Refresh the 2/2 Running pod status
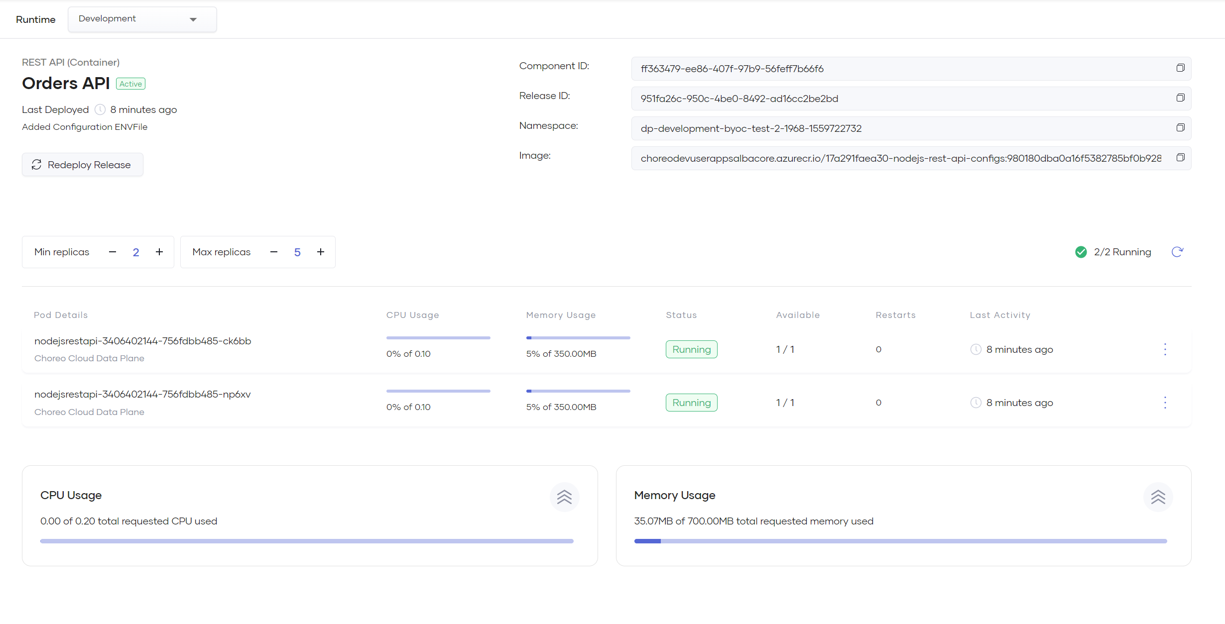The height and width of the screenshot is (624, 1225). tap(1177, 252)
